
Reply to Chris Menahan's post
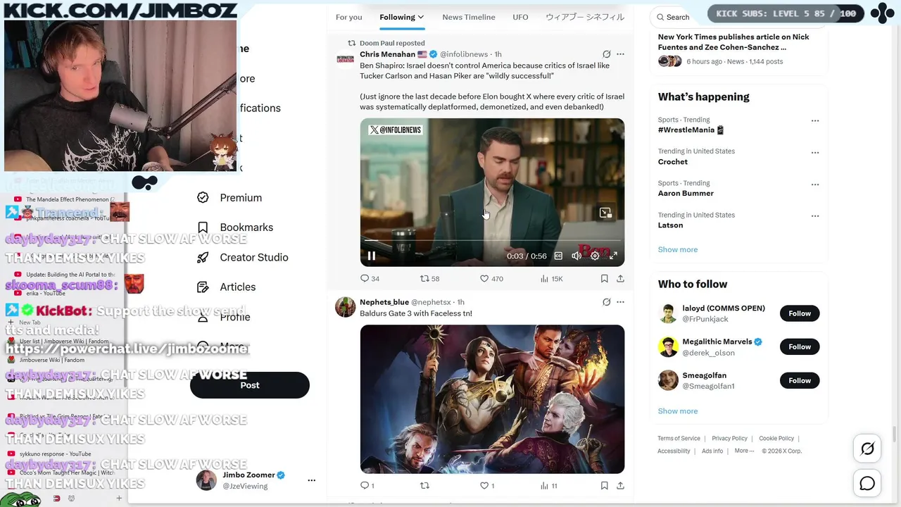click(370, 279)
